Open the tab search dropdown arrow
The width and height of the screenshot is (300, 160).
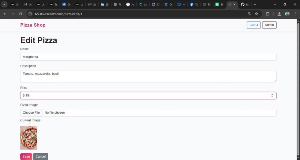pyautogui.click(x=4, y=4)
